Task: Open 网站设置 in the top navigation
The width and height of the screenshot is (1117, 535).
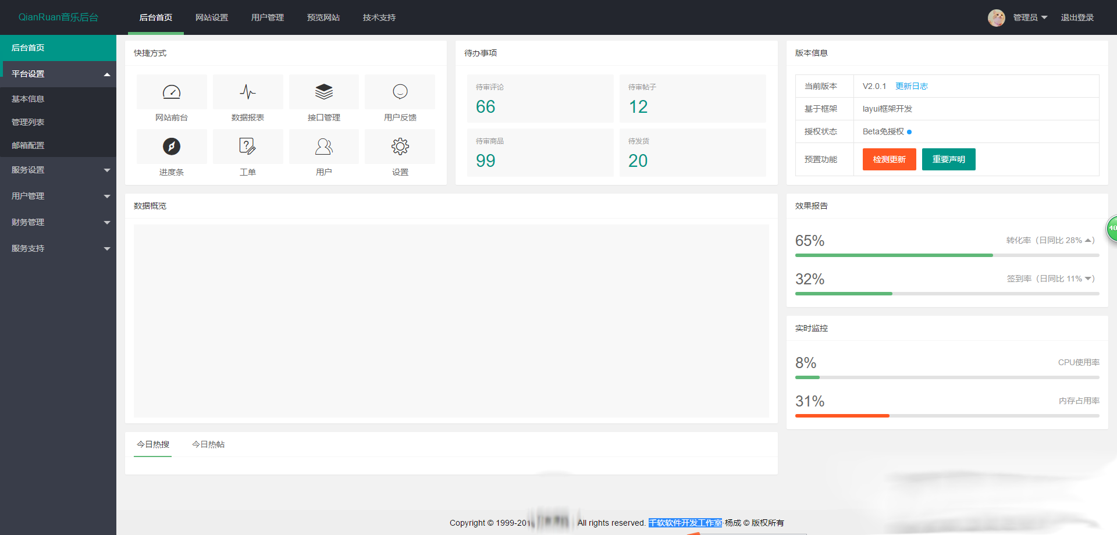Action: coord(212,17)
